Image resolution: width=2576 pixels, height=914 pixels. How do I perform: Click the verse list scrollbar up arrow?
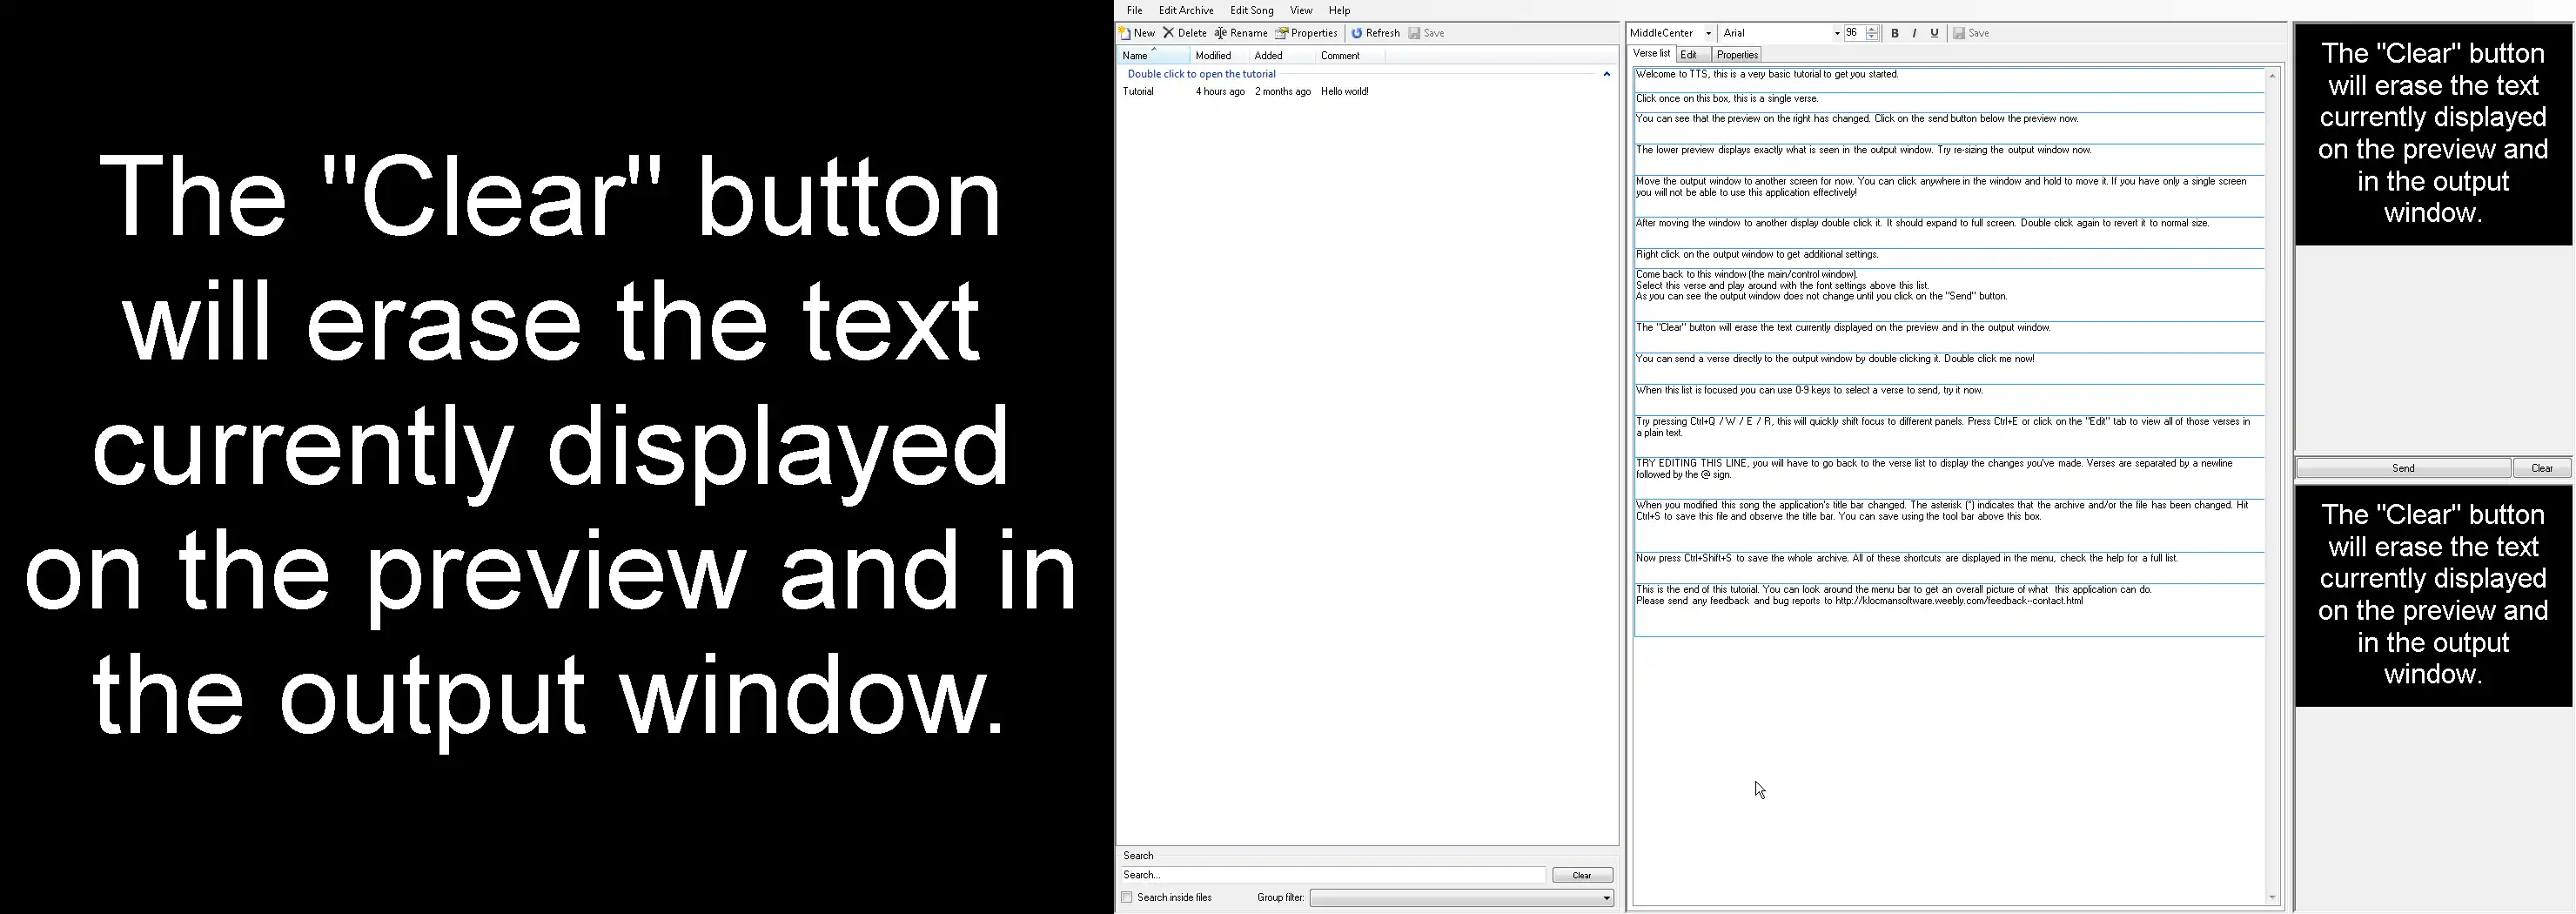(x=2272, y=76)
